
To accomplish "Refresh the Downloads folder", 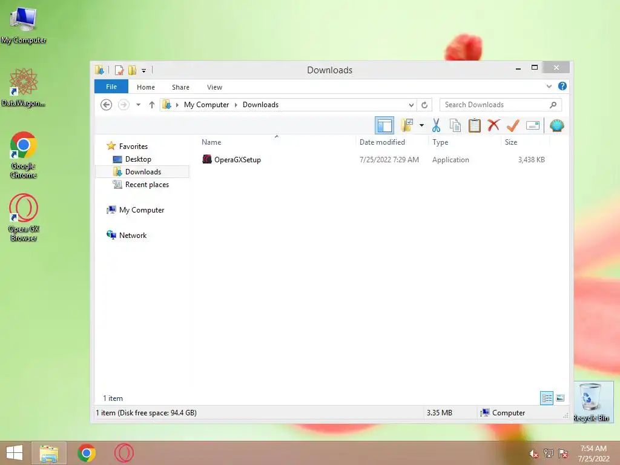I will 424,105.
